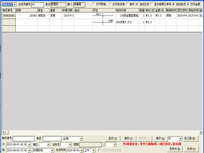Enable the 打印标签 checkbox
This screenshot has width=204, height=153.
[x=94, y=4]
